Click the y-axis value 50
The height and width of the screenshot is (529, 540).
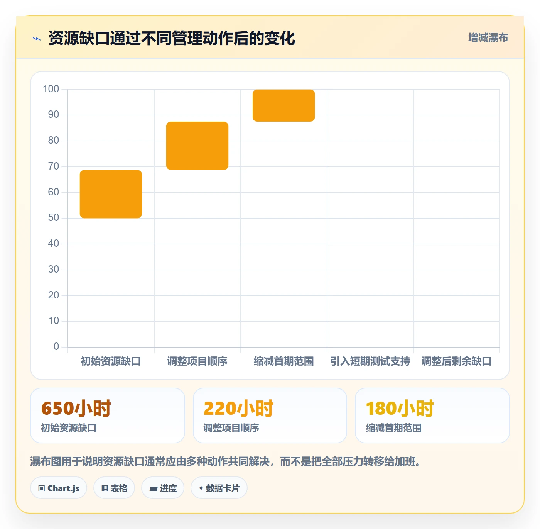(x=54, y=218)
